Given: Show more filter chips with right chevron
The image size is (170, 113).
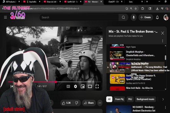Looking at the screenshot, I should coord(163,99).
